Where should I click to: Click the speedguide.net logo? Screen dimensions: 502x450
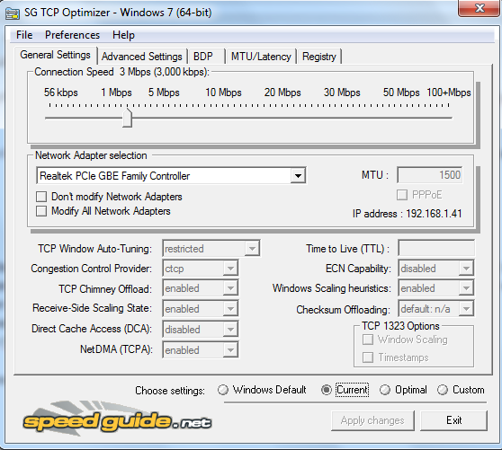point(117,419)
